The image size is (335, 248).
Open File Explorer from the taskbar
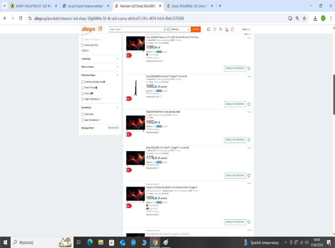pos(101,242)
